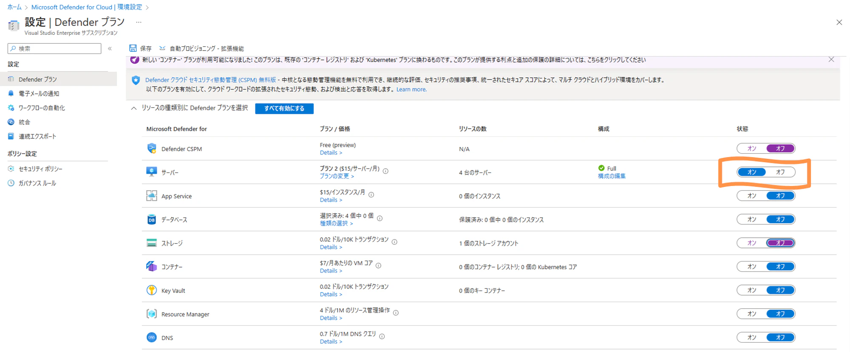This screenshot has width=850, height=352.
Task: Click the DNS row icon
Action: [x=151, y=338]
